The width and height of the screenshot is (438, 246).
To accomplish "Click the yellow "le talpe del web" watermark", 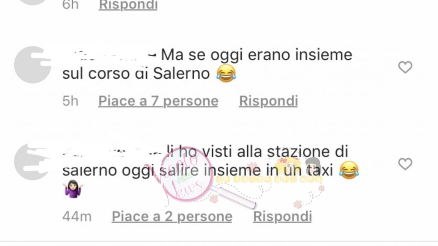I will (269, 179).
